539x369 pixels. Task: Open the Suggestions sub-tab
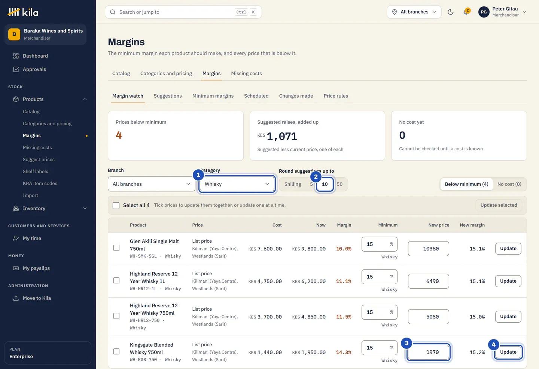pyautogui.click(x=168, y=96)
